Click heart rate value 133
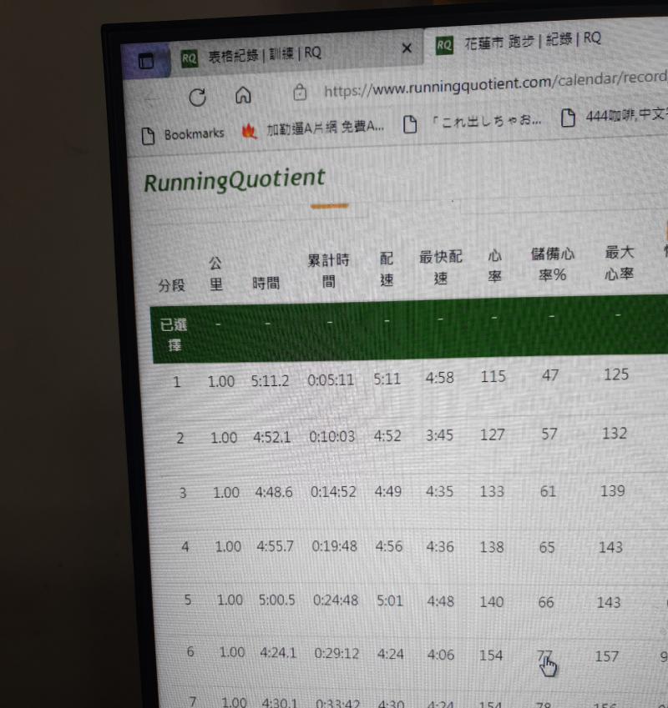The width and height of the screenshot is (668, 708). click(x=492, y=491)
